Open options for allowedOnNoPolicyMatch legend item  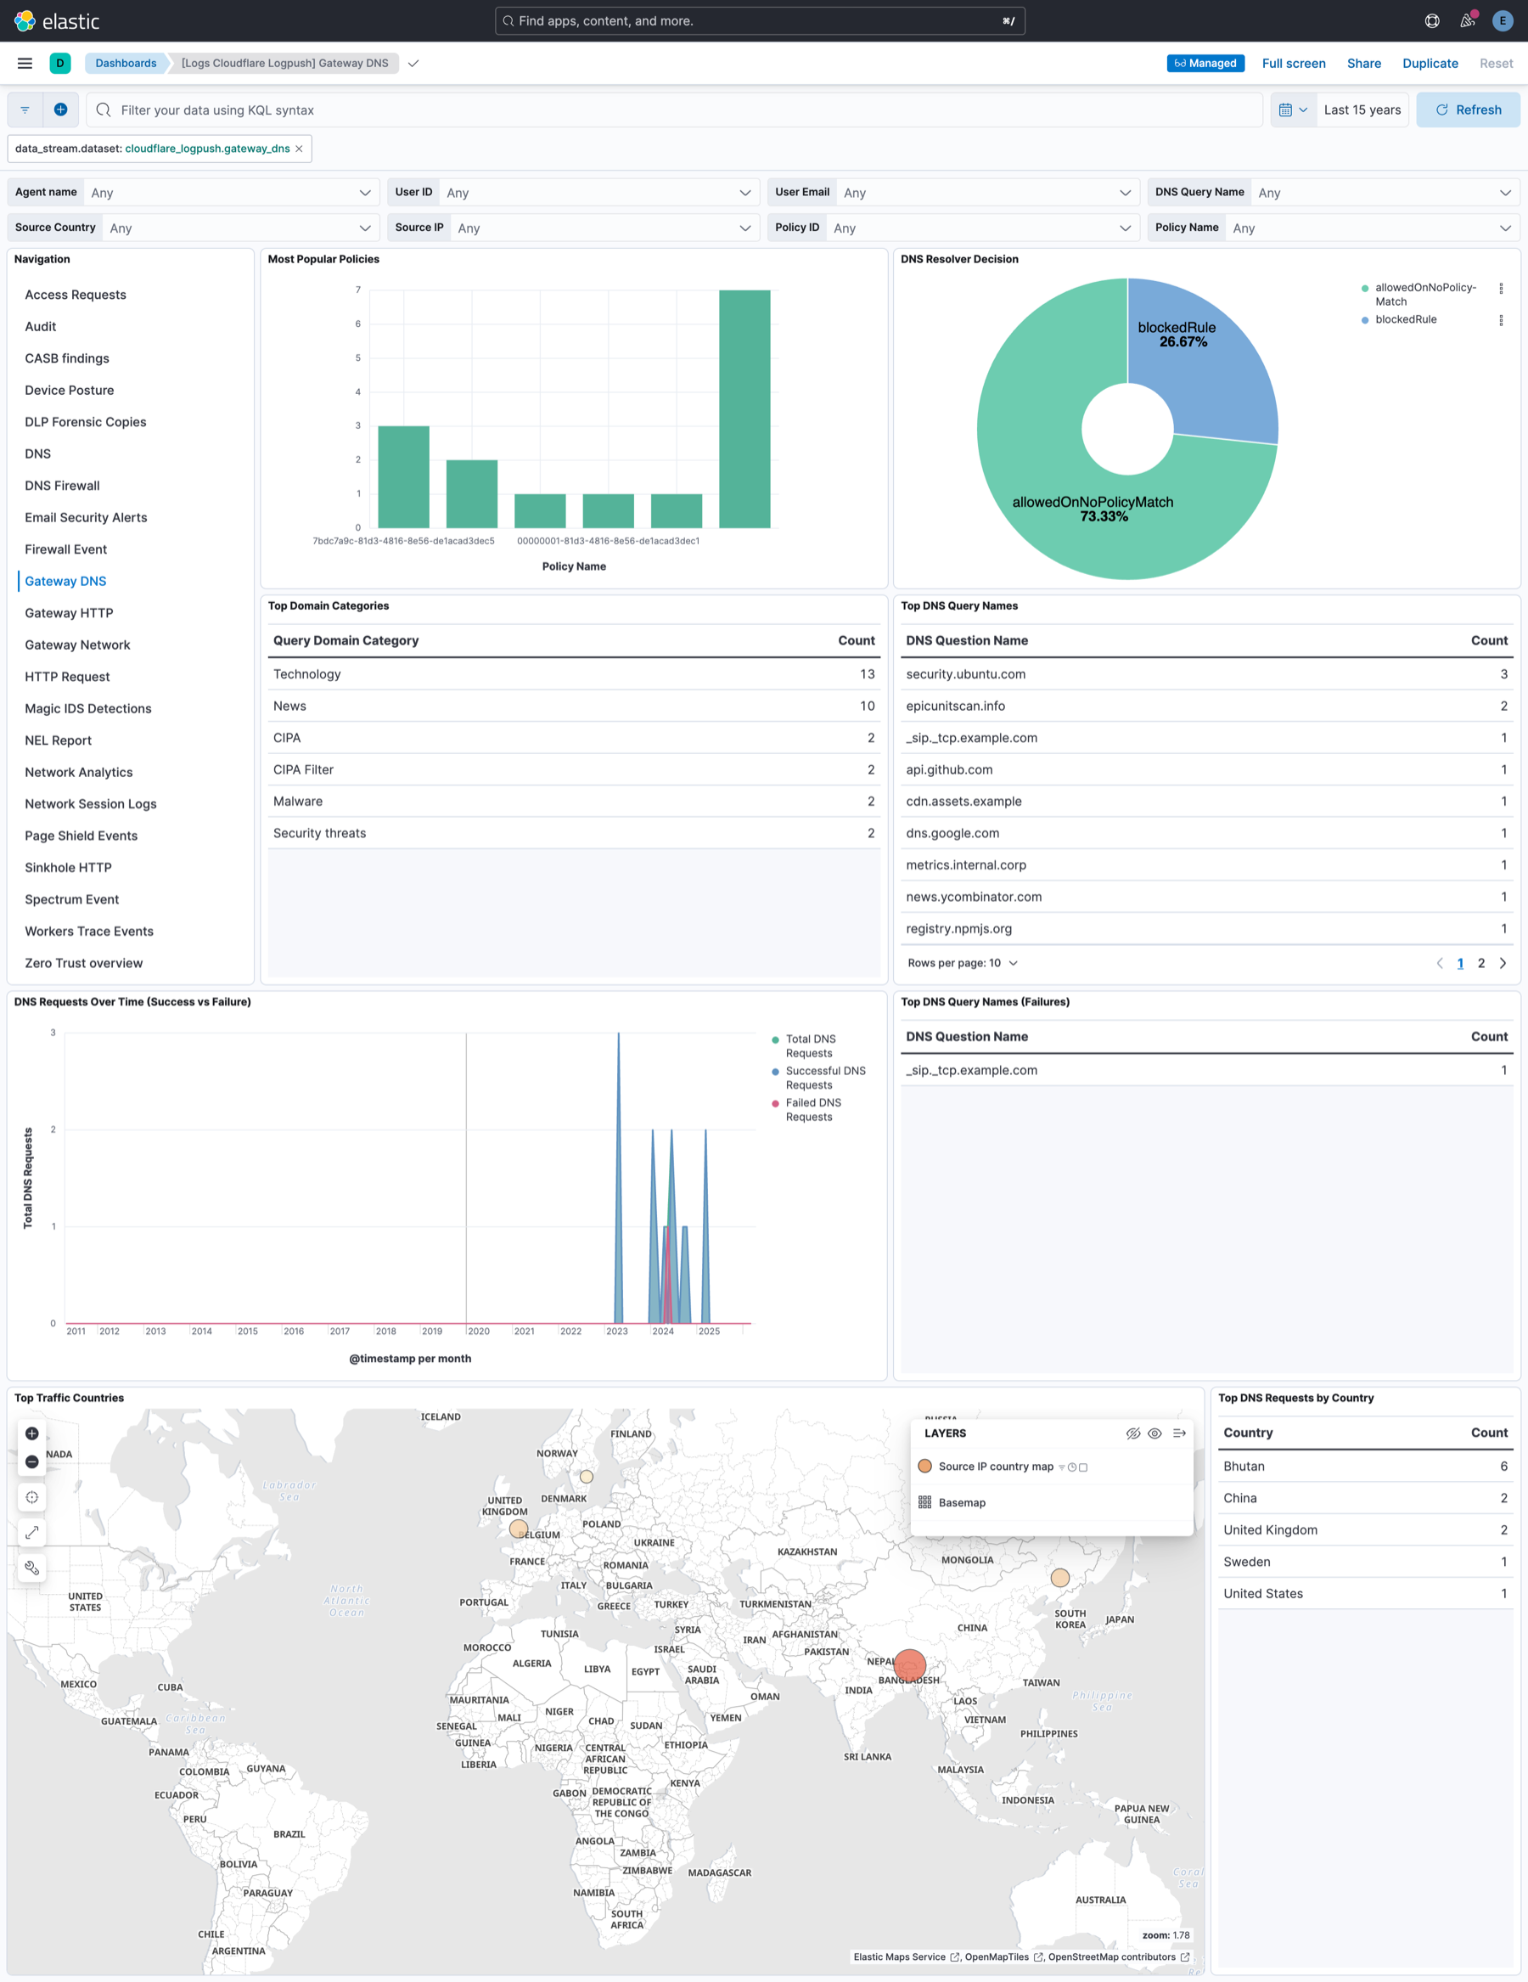[1501, 289]
